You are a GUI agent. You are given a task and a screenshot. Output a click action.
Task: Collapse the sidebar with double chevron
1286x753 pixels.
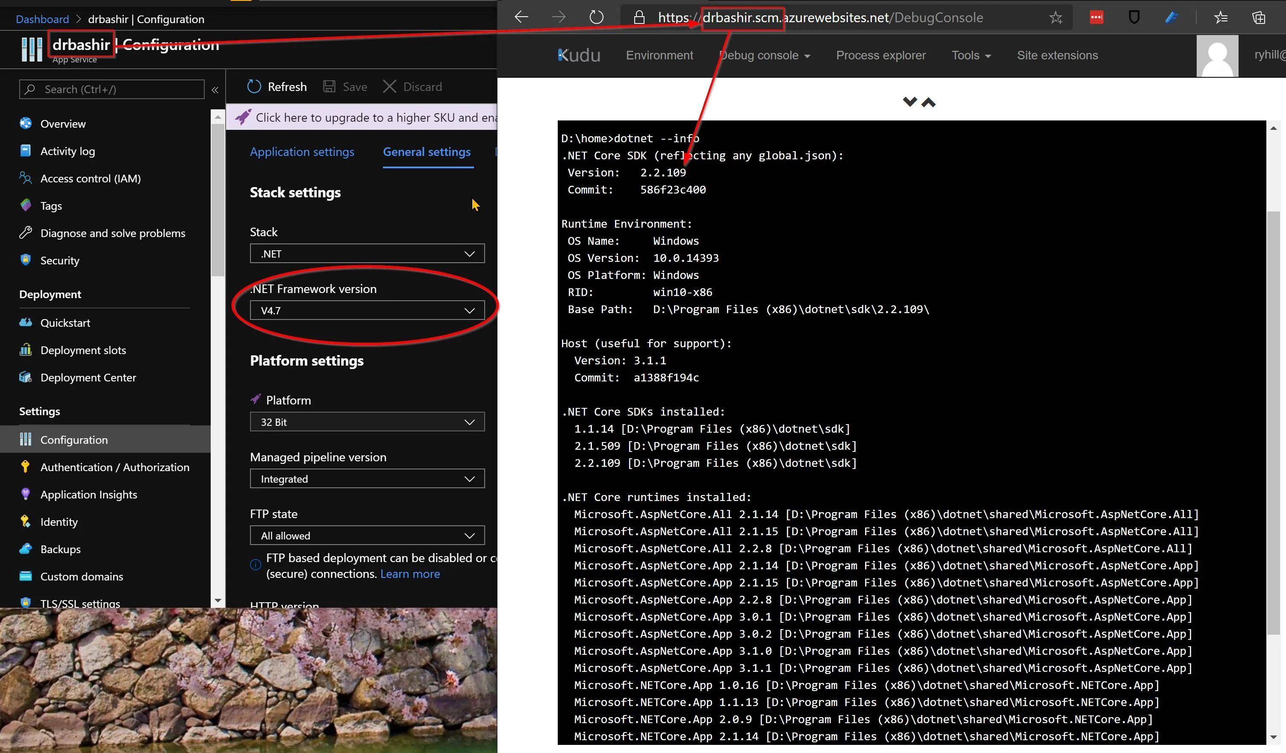215,90
